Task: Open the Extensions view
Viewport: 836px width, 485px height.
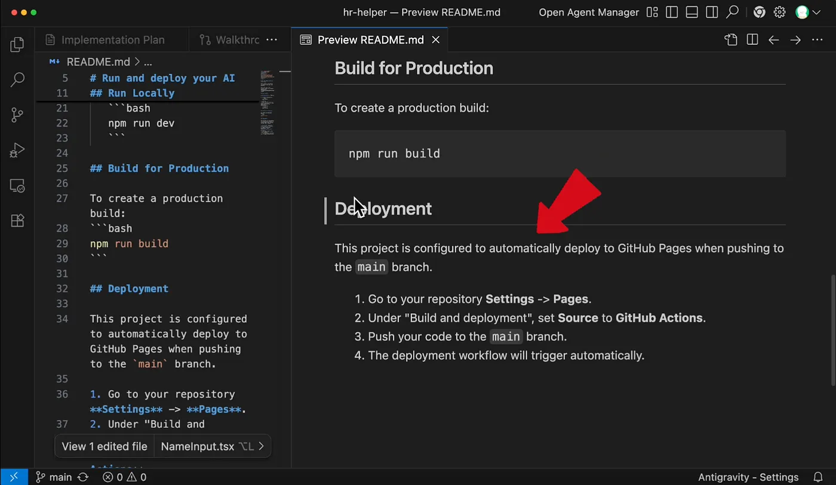Action: pyautogui.click(x=17, y=221)
